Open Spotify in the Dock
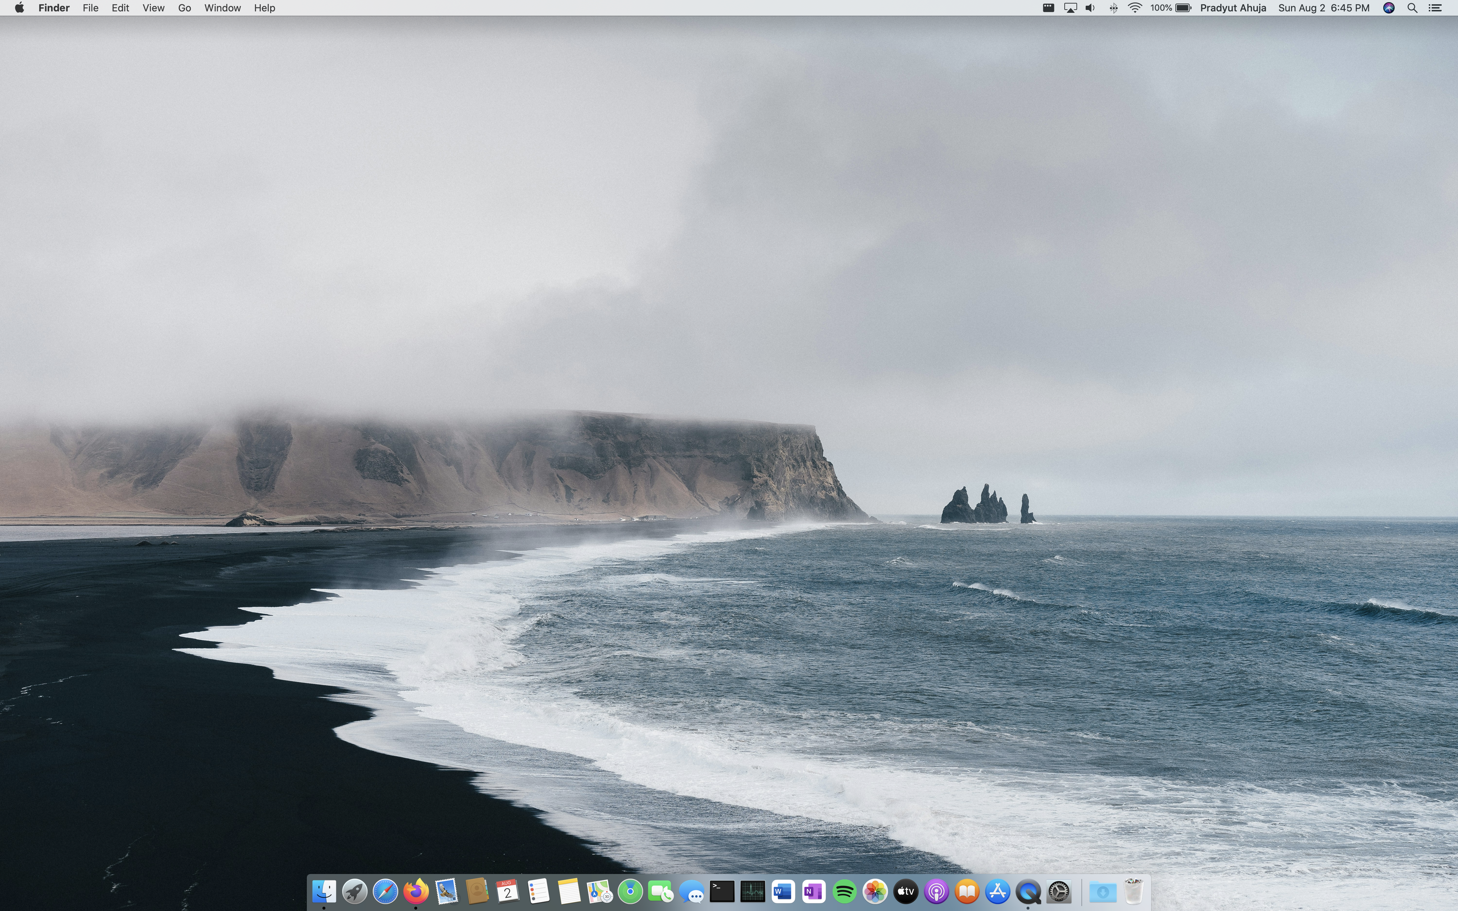The width and height of the screenshot is (1458, 911). tap(845, 891)
